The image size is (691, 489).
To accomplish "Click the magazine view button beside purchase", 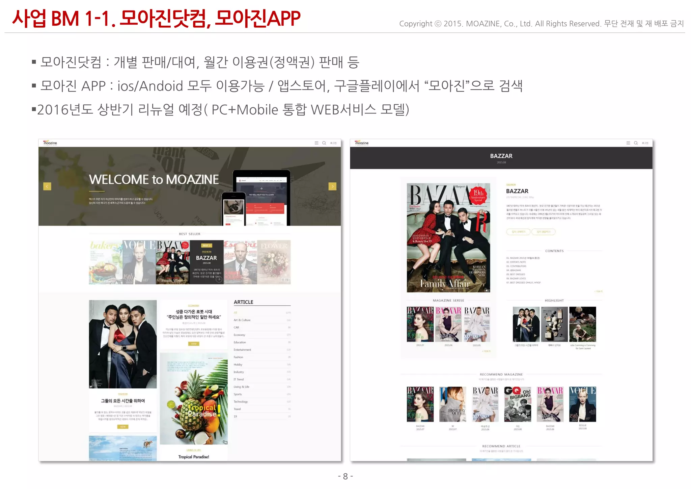I will tap(544, 232).
